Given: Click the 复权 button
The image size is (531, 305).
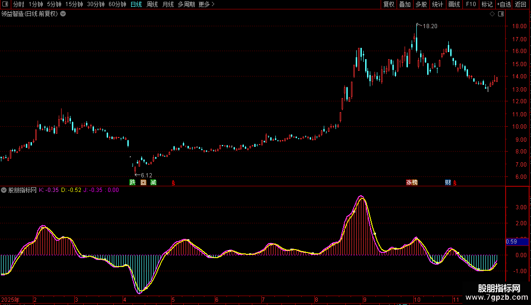Looking at the screenshot, I should [389, 5].
